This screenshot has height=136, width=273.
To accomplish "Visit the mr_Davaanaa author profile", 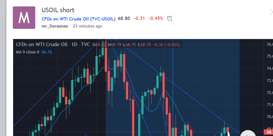I will (55, 26).
